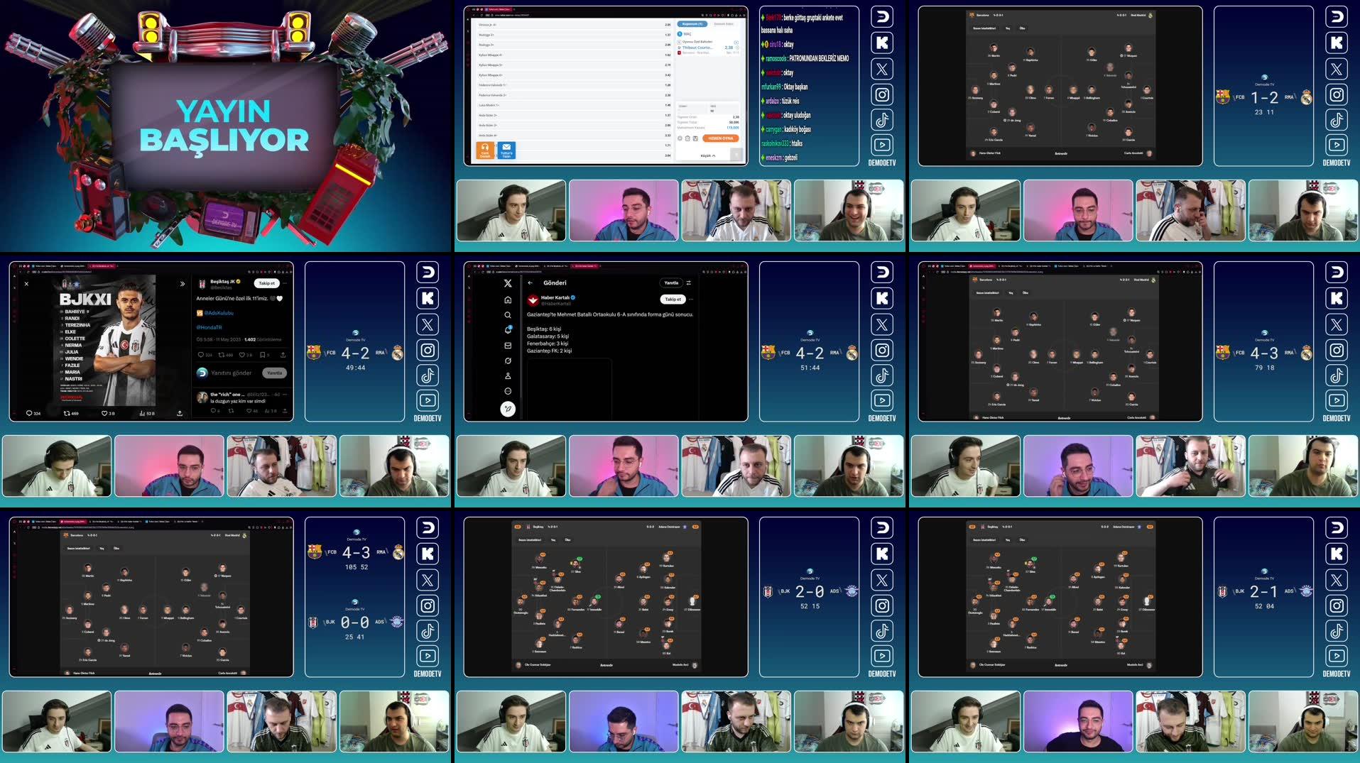Open the three-dot menu beside Haber Kartalı's Takip et
Screen dimensions: 1360x763
coord(690,300)
